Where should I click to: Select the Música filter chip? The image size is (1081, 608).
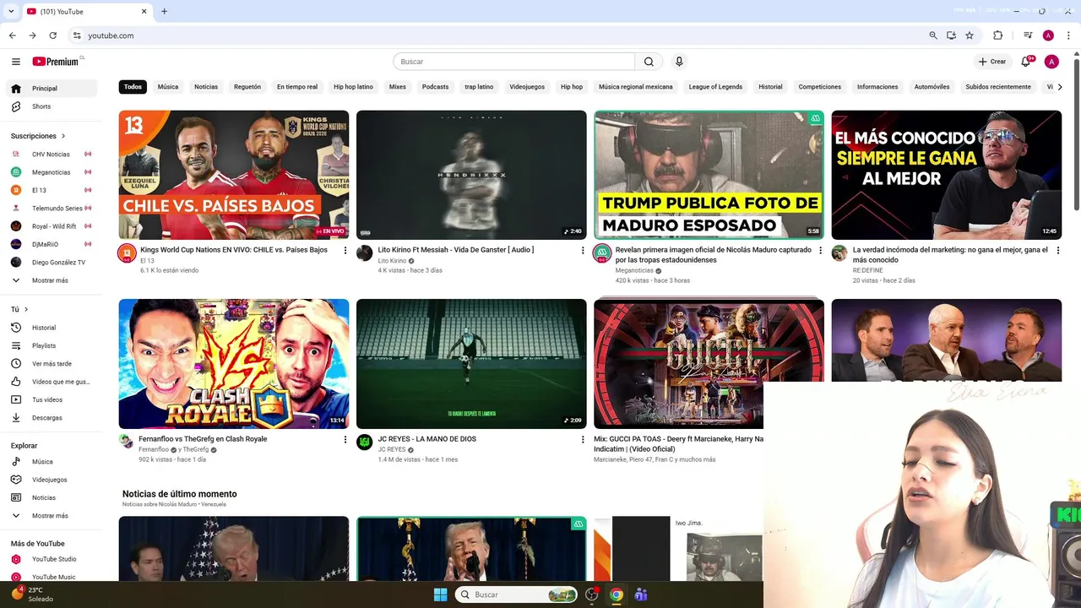pos(168,87)
